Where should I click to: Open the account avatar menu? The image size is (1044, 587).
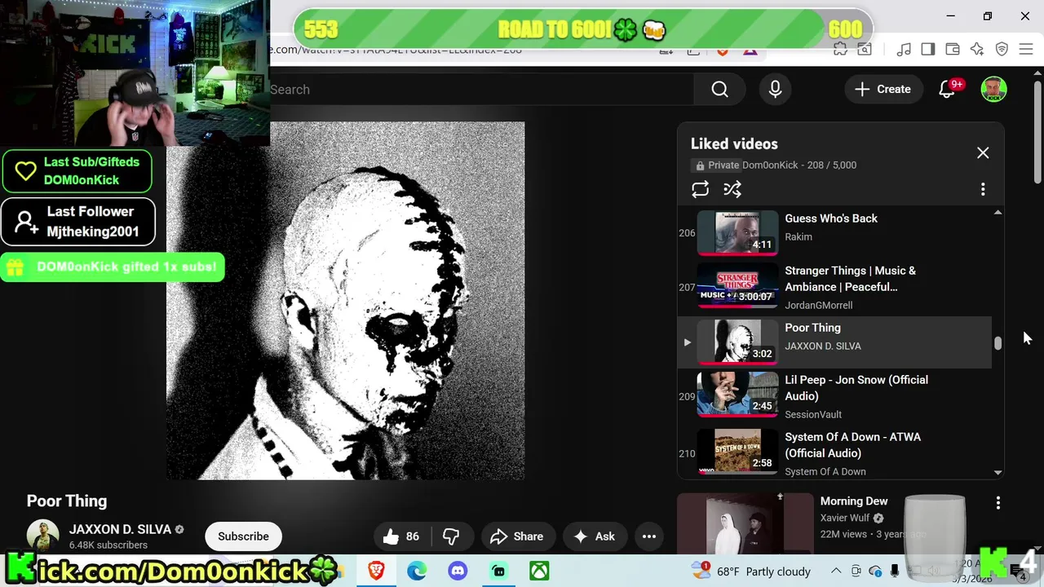[x=993, y=90]
